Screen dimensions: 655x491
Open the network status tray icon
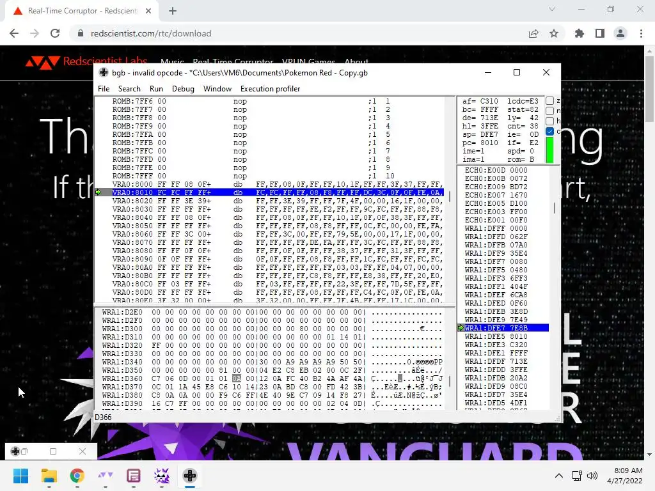coord(577,476)
